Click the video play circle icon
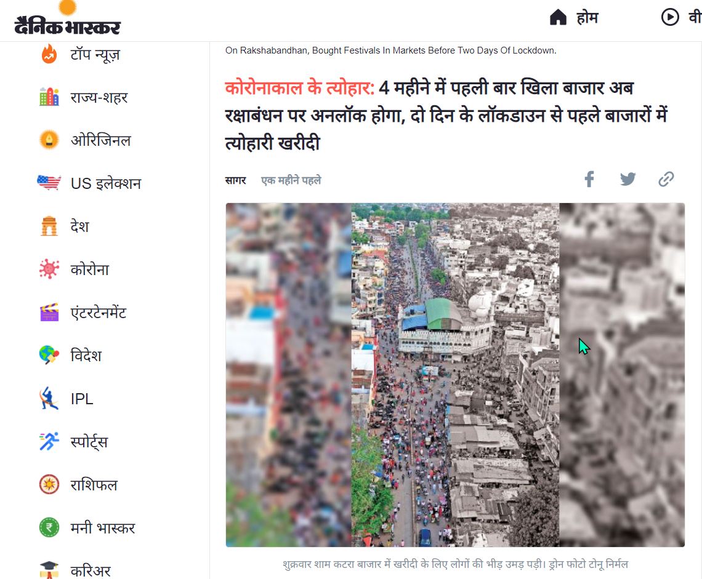Image resolution: width=702 pixels, height=579 pixels. pos(670,17)
